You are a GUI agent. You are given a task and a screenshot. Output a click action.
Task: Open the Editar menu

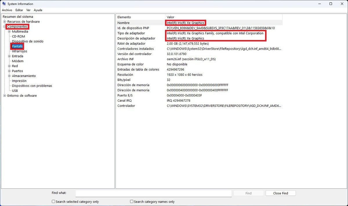[x=19, y=10]
